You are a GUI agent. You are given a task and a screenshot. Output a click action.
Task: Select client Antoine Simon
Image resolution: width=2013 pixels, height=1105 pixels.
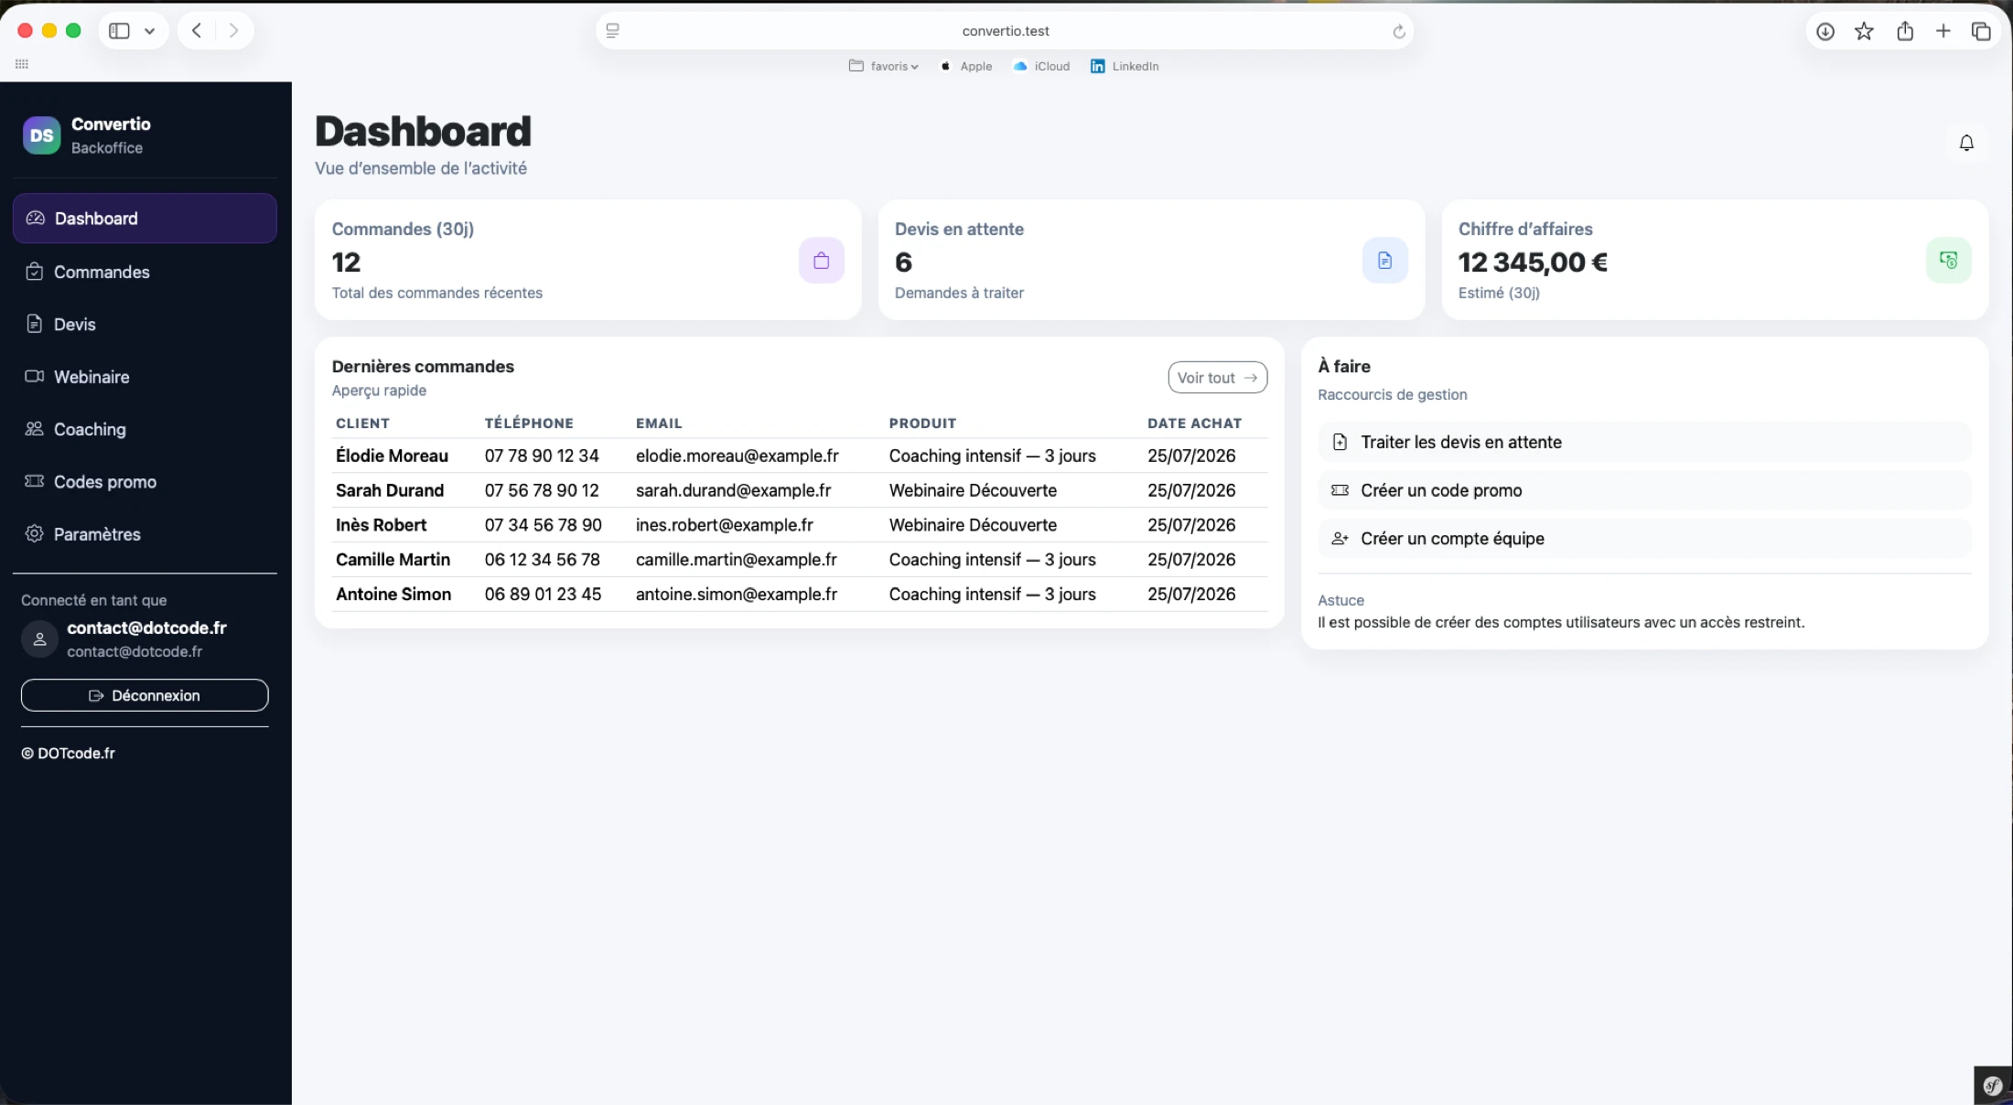(393, 595)
